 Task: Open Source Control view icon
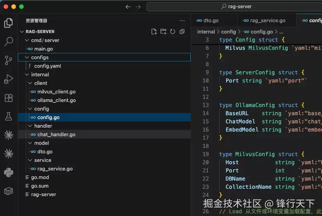[9, 60]
